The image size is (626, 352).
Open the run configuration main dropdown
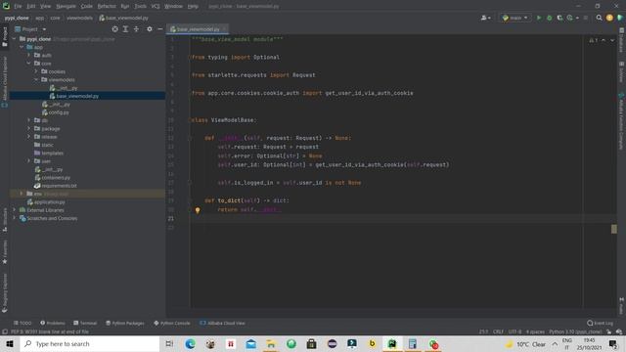515,18
